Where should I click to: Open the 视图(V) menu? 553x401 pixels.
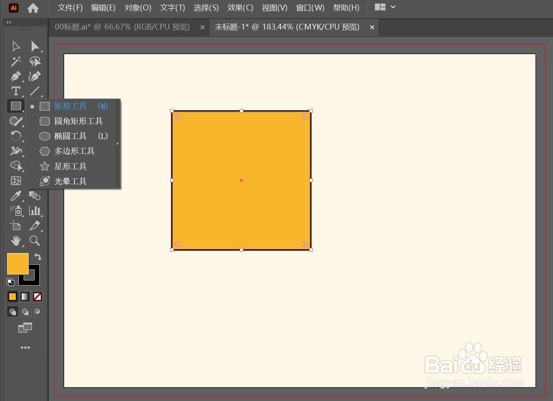click(x=275, y=7)
